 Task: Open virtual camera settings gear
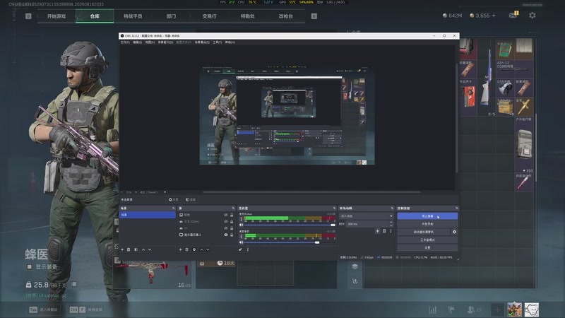click(454, 232)
